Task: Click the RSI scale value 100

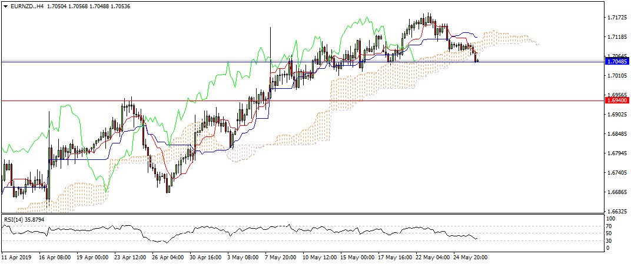Action: 612,219
